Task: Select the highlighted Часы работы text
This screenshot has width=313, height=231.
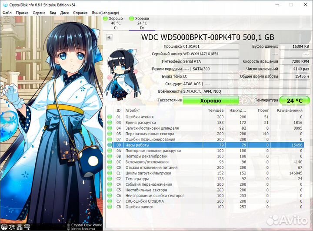Action: [137, 145]
